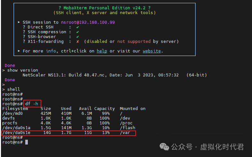Click the NetScaler NS13.1 build version text
The image size is (252, 157).
(114, 75)
